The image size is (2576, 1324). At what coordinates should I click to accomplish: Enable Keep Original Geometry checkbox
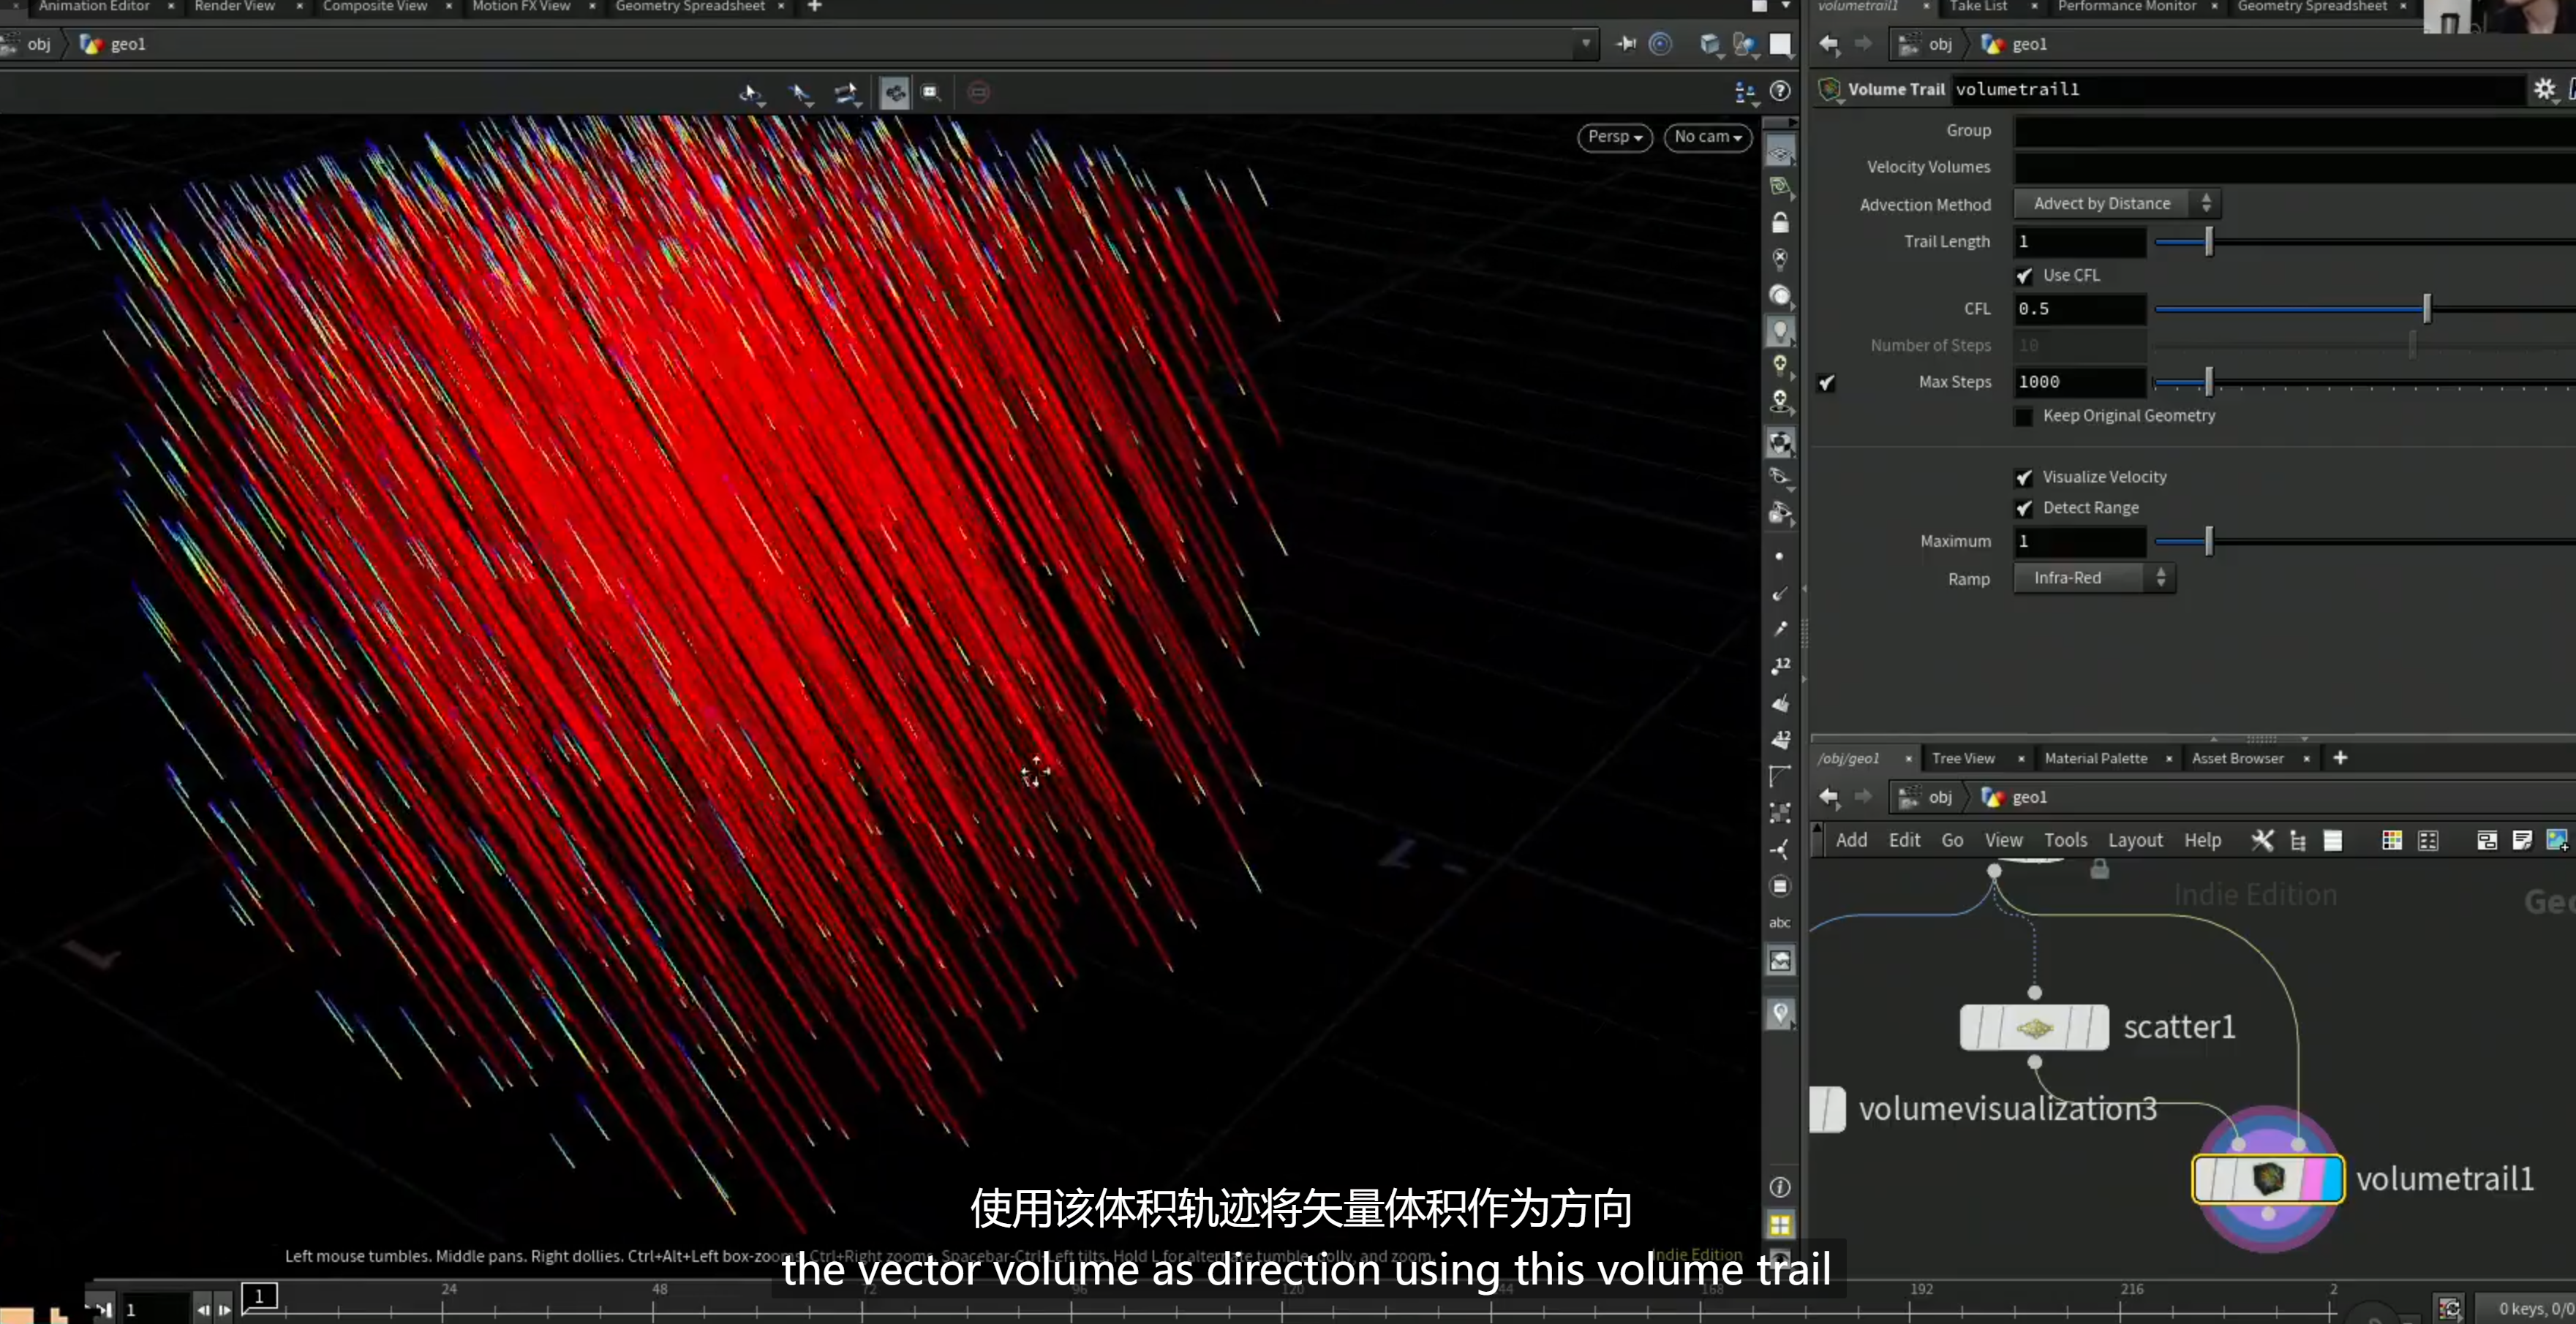click(2024, 417)
